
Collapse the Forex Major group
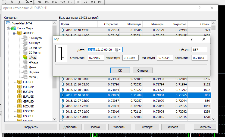(8, 28)
